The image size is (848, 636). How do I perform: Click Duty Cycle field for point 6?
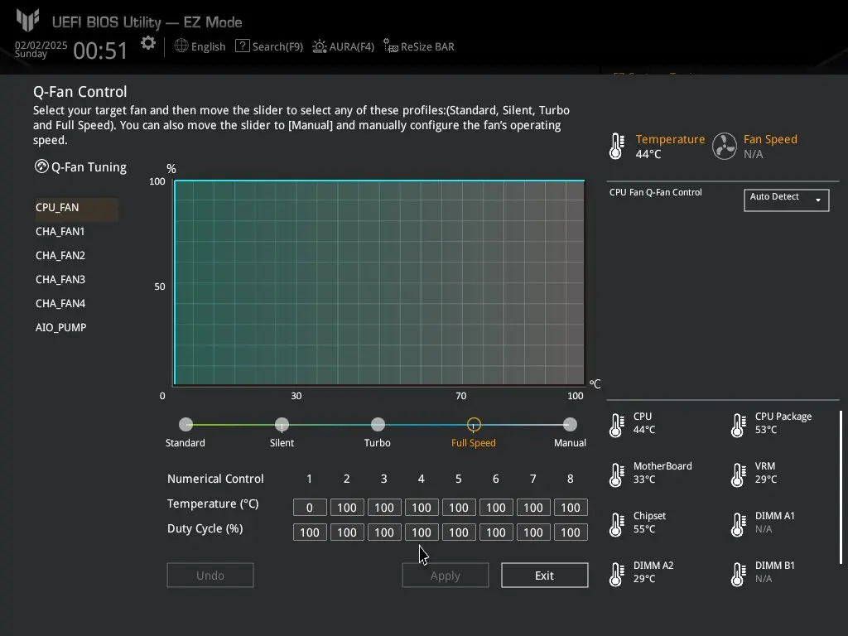(x=496, y=532)
